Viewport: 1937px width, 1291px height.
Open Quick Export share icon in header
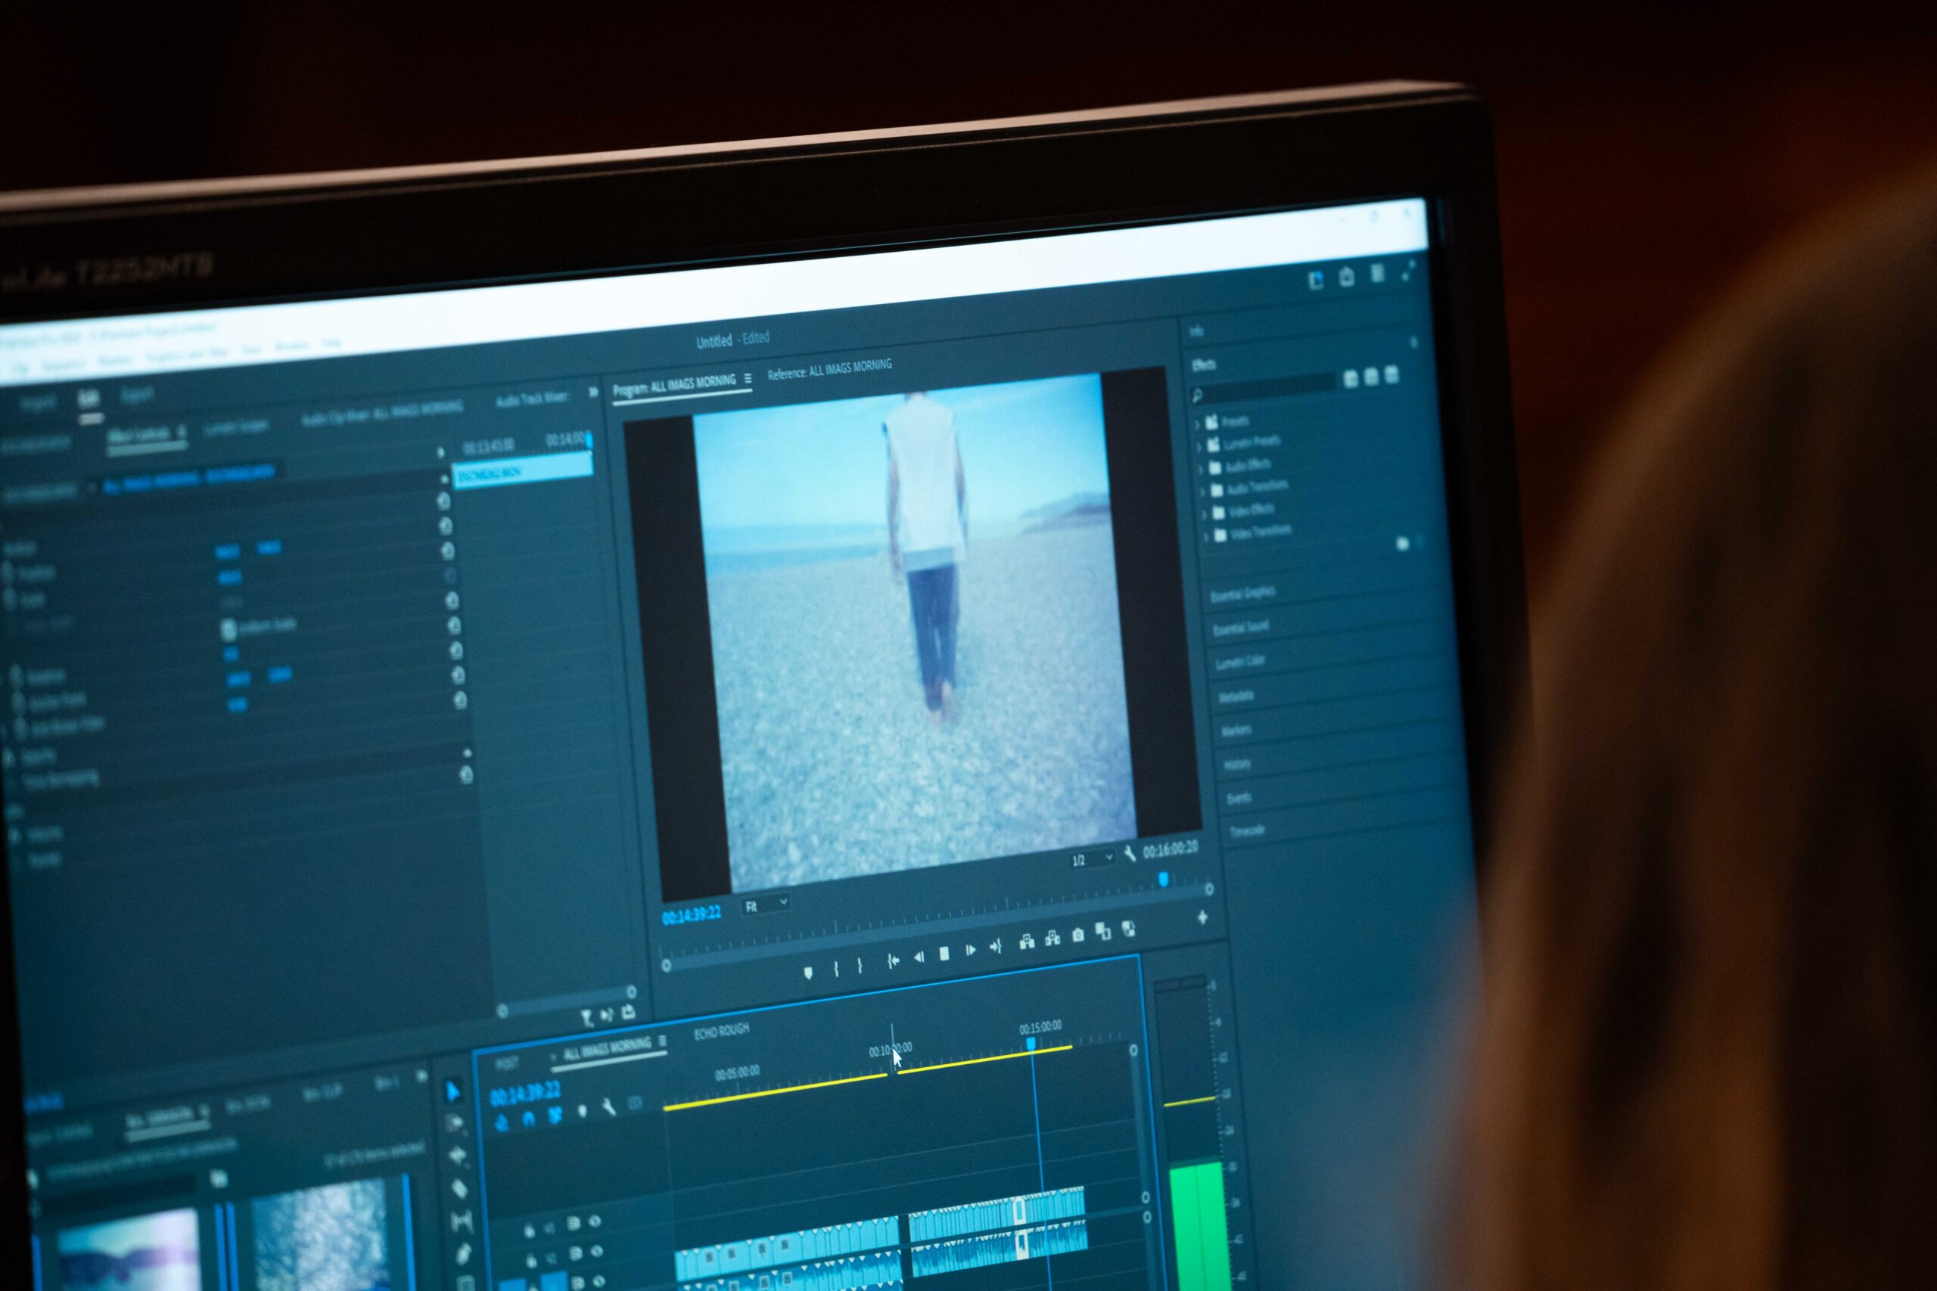point(1346,277)
